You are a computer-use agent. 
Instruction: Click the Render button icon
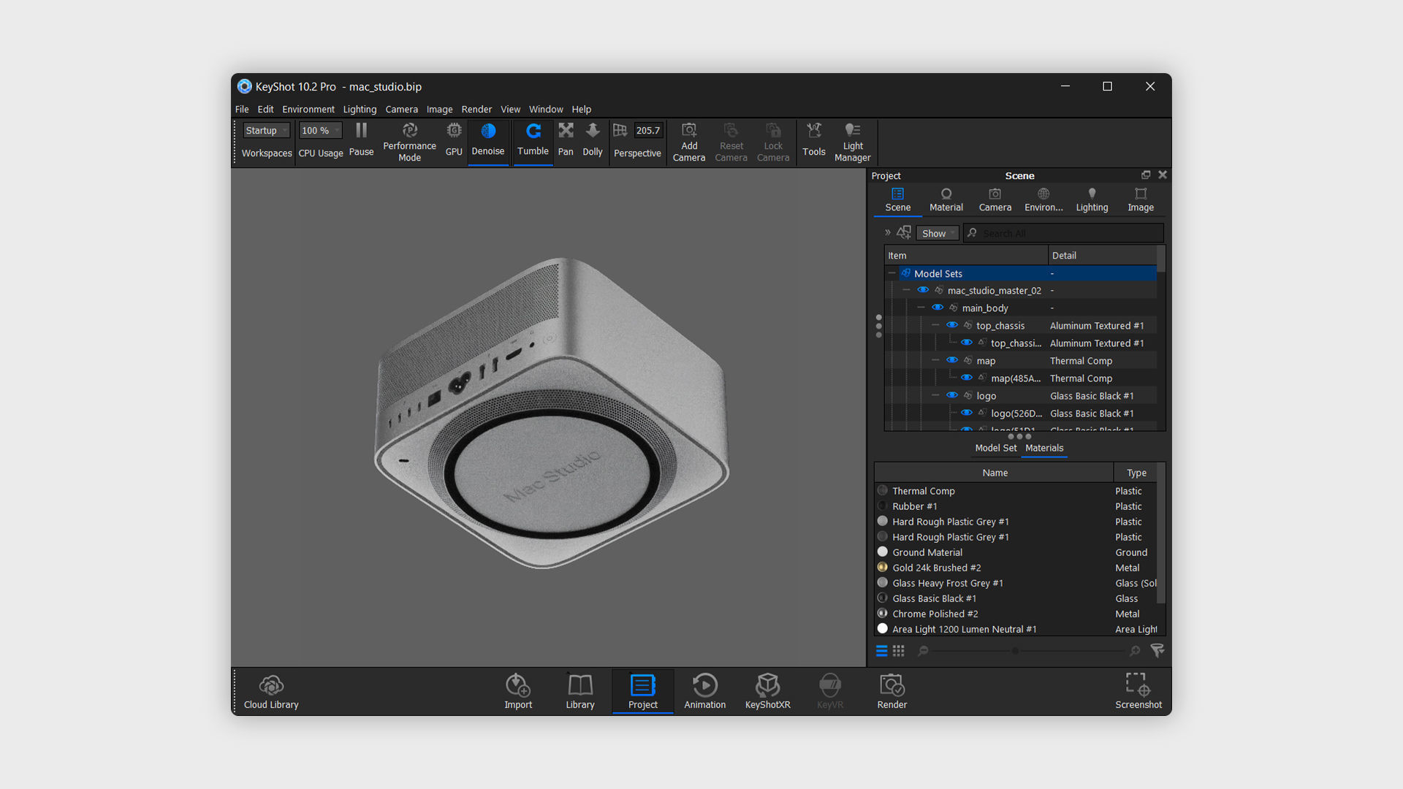891,685
